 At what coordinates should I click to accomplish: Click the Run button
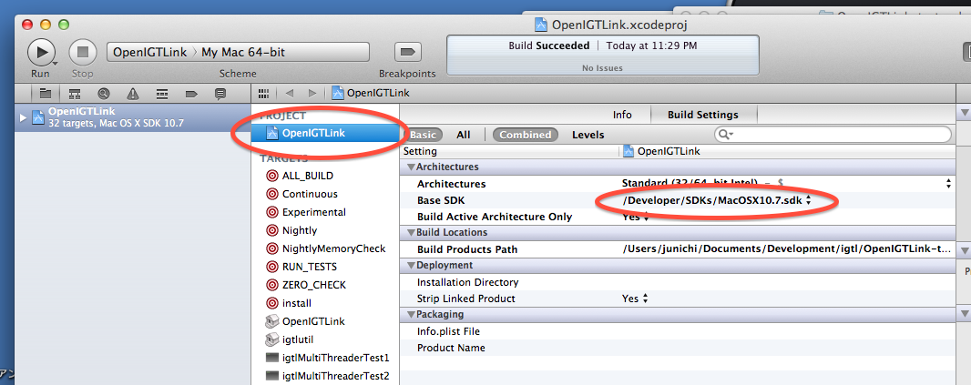(x=41, y=52)
